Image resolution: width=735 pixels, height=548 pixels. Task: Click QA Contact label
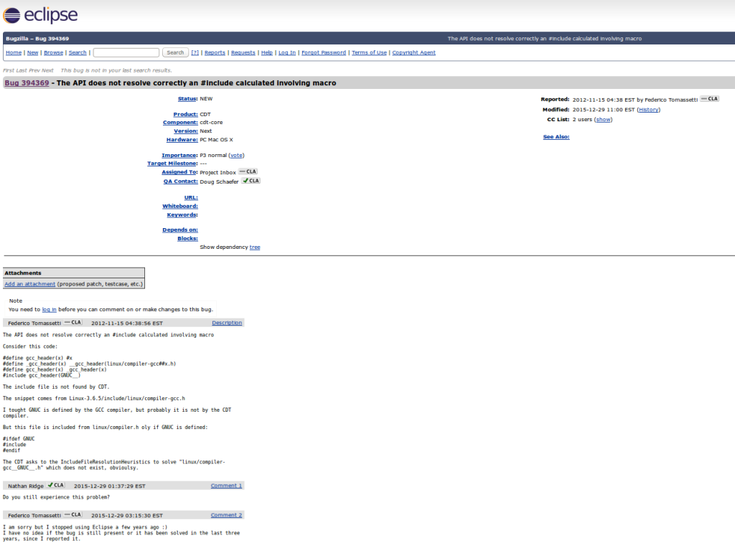pyautogui.click(x=180, y=181)
